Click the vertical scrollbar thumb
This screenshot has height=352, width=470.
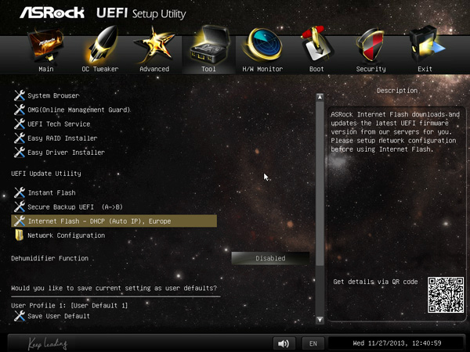click(320, 184)
